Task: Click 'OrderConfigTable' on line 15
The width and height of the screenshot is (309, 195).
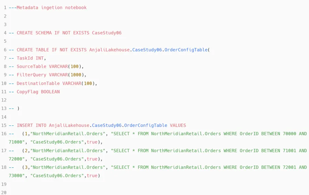Action: (x=146, y=125)
